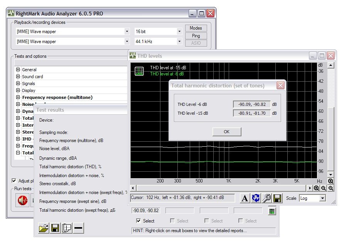
Task: Click the Cursor readout field
Action: (182, 197)
